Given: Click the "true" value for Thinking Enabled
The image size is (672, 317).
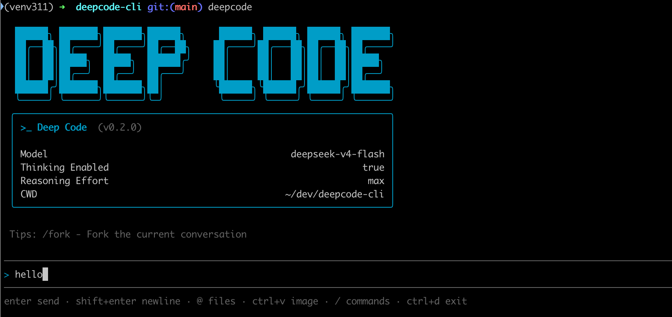Looking at the screenshot, I should [x=373, y=168].
